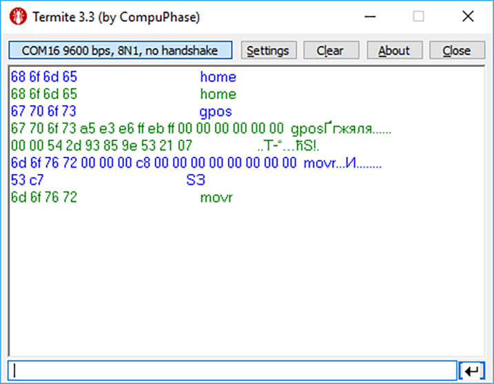Click the blue 'S3' ASCII text
Screen dimensions: 494x384
(x=196, y=180)
